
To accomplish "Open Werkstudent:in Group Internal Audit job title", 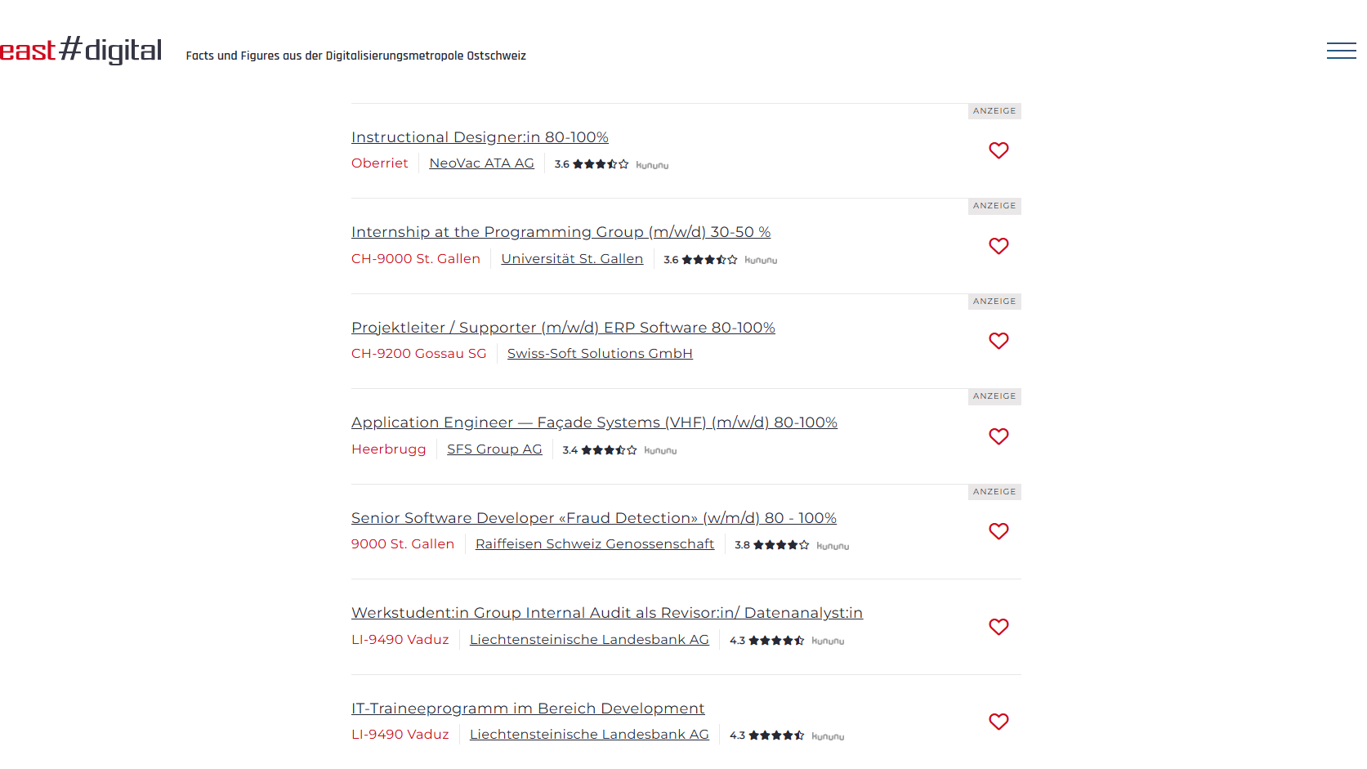I will (x=607, y=613).
